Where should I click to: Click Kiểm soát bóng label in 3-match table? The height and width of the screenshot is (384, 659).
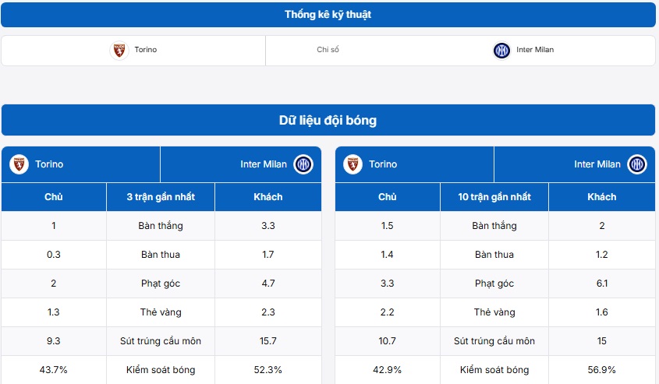tap(161, 370)
